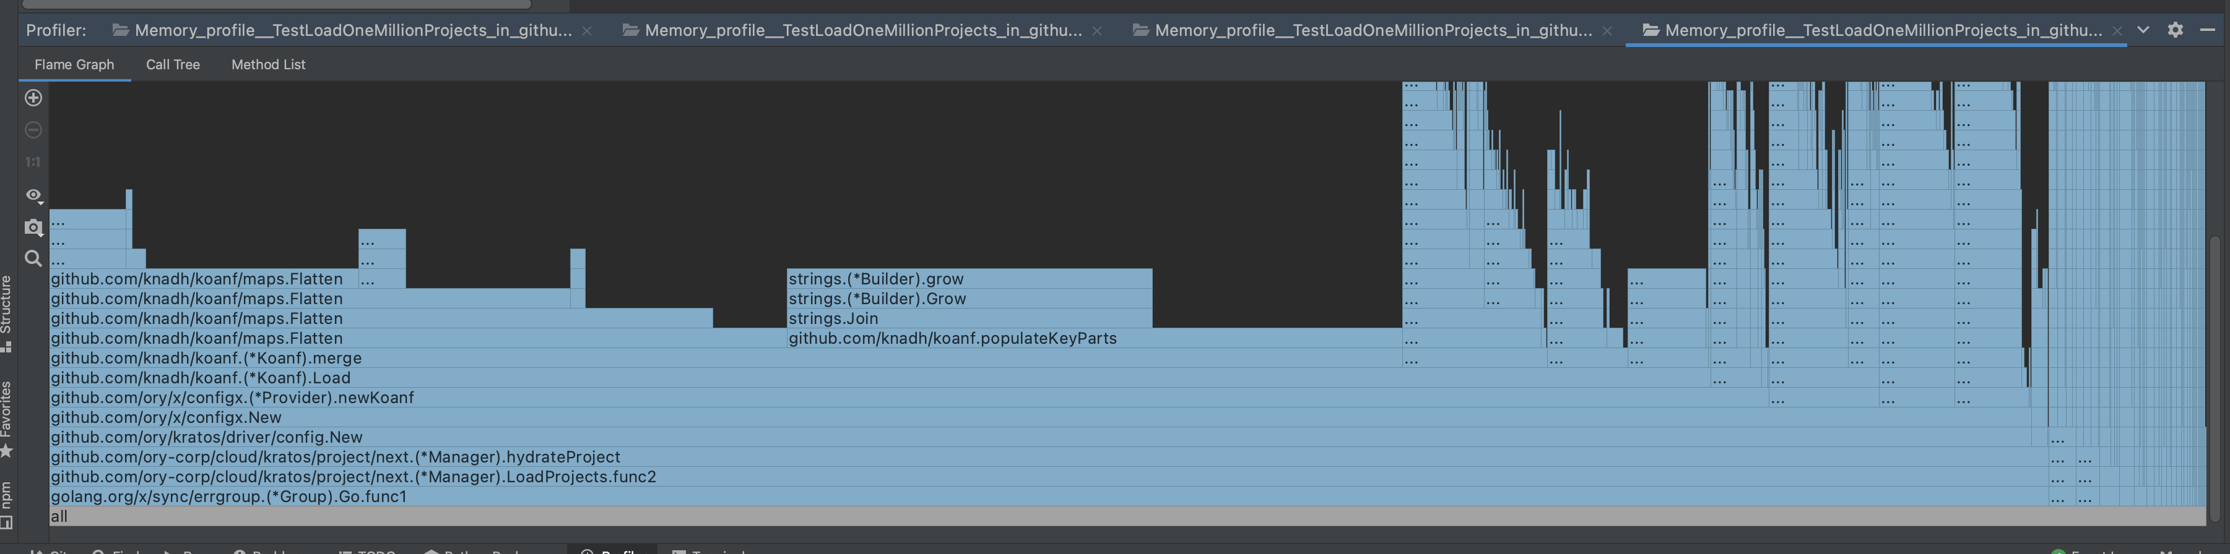
Task: Click the configx.(*Provider).newKoanf frame
Action: tap(909, 398)
